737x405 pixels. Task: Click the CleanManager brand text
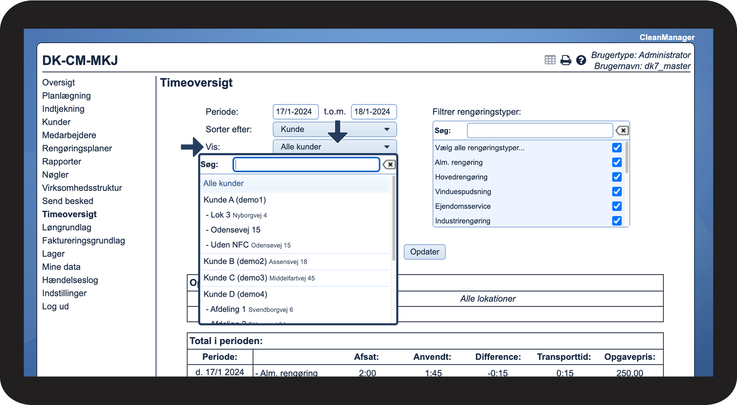click(667, 38)
